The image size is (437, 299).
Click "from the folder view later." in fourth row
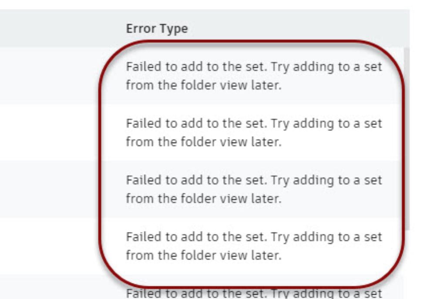click(x=204, y=255)
